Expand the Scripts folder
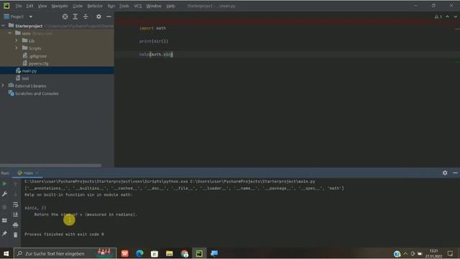 [17, 48]
